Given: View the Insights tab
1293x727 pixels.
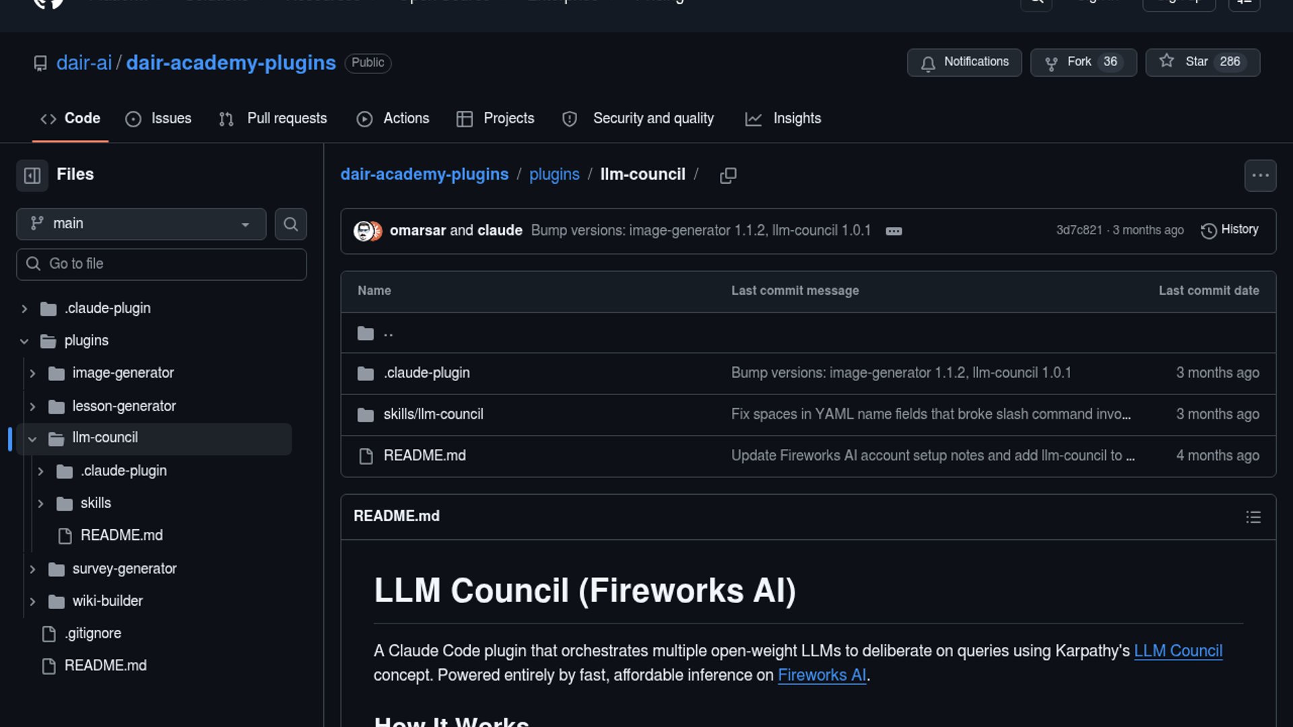Looking at the screenshot, I should 783,118.
